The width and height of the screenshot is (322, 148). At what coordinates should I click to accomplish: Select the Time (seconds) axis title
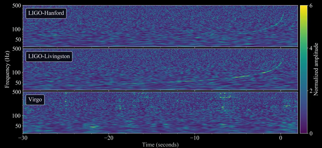[x=161, y=144]
